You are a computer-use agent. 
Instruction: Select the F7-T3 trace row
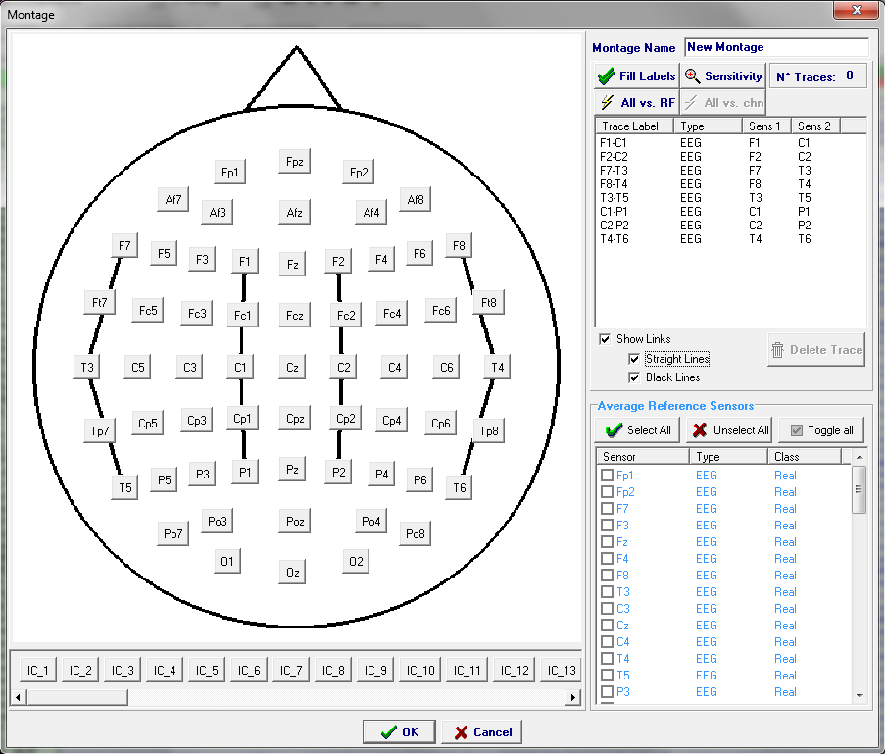pyautogui.click(x=730, y=170)
